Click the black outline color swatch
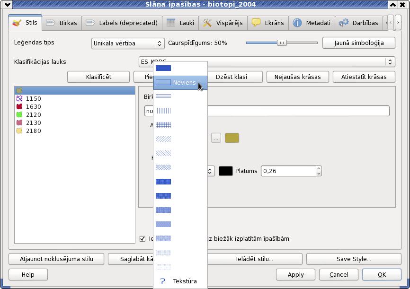This screenshot has height=289, width=410. click(x=226, y=171)
